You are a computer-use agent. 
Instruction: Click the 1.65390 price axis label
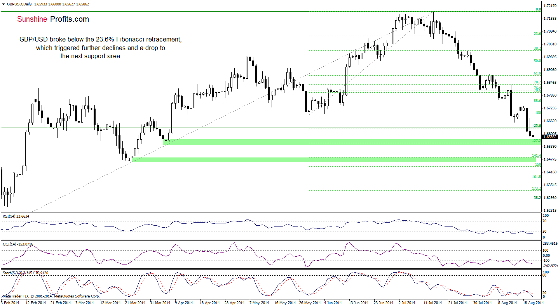(551, 147)
